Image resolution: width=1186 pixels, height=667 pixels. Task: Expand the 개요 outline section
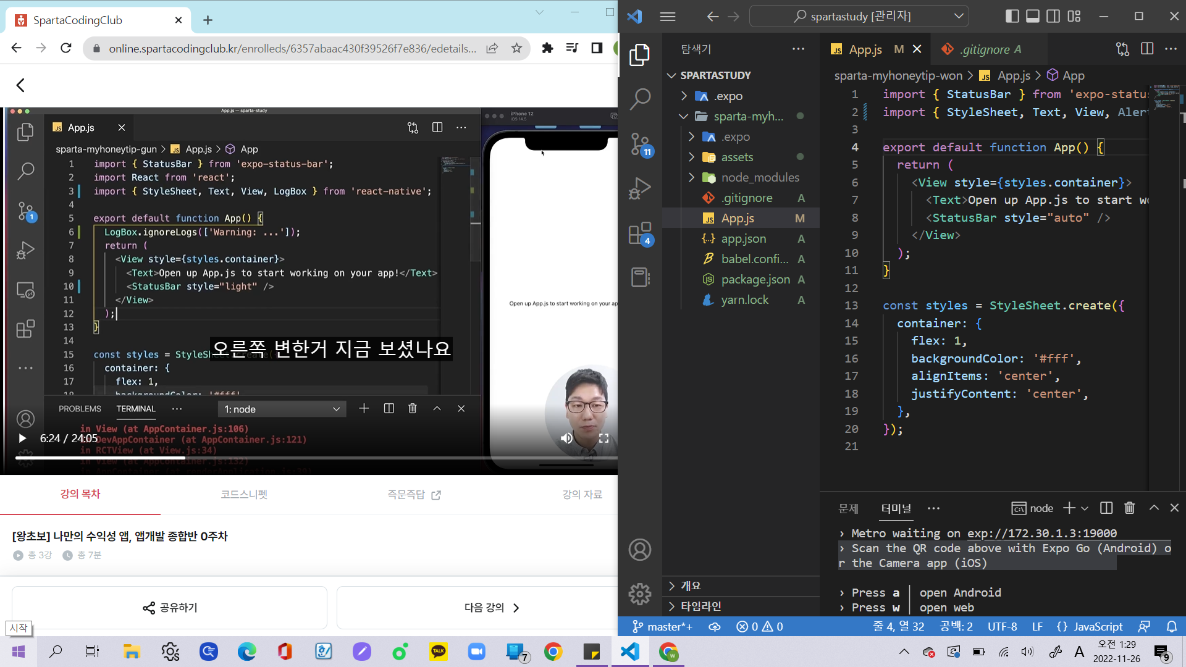(741, 585)
